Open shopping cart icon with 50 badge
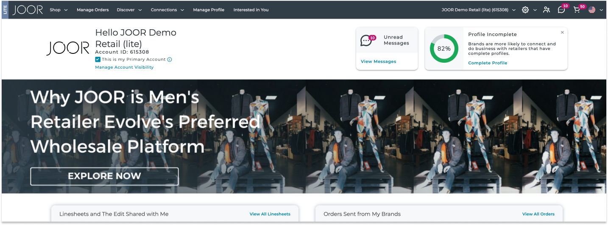Image resolution: width=608 pixels, height=225 pixels. (577, 10)
